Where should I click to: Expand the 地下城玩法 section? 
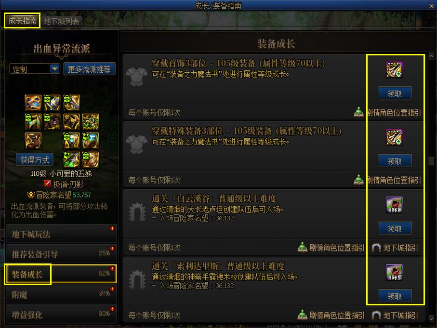61,234
